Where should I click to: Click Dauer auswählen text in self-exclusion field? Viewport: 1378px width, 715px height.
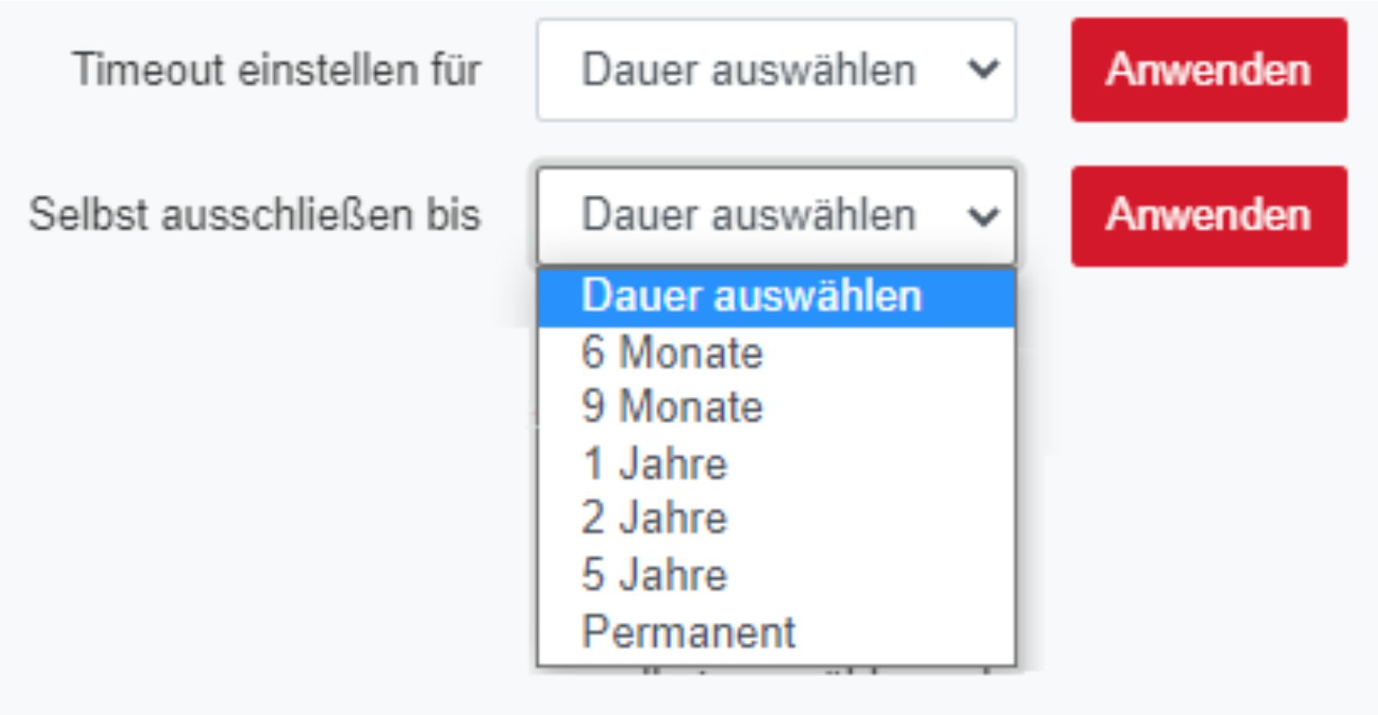749,216
